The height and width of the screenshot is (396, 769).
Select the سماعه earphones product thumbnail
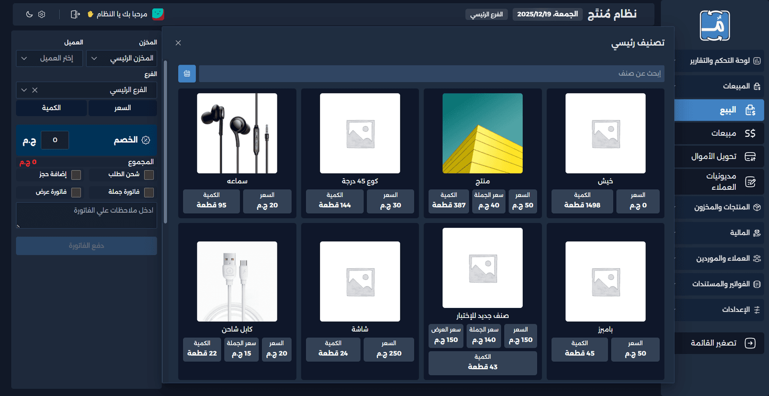pyautogui.click(x=237, y=133)
